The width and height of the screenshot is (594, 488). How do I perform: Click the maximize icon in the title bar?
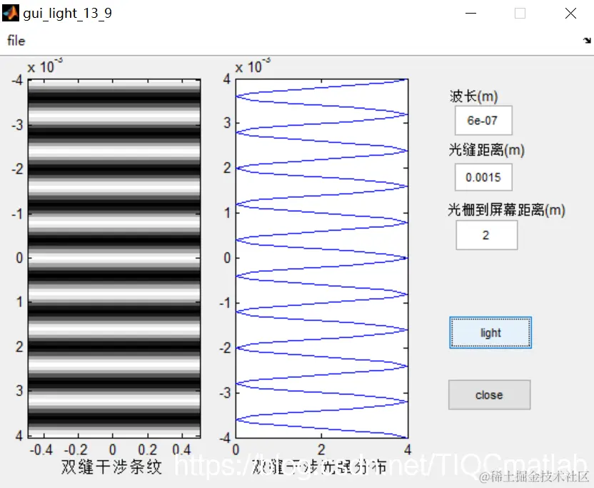pos(520,13)
